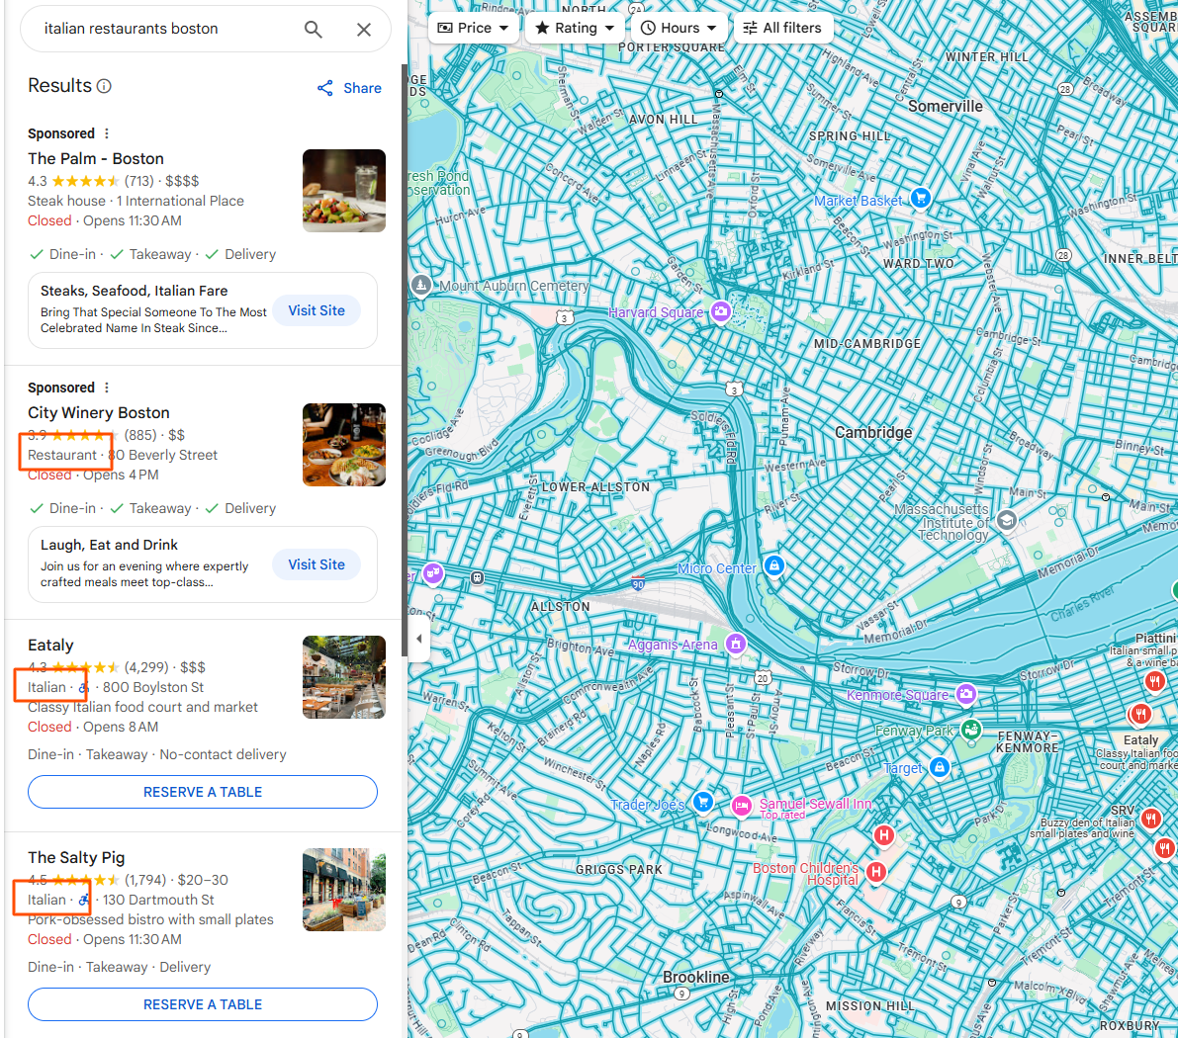Expand the Hours filter dropdown
The height and width of the screenshot is (1038, 1178).
pos(679,28)
